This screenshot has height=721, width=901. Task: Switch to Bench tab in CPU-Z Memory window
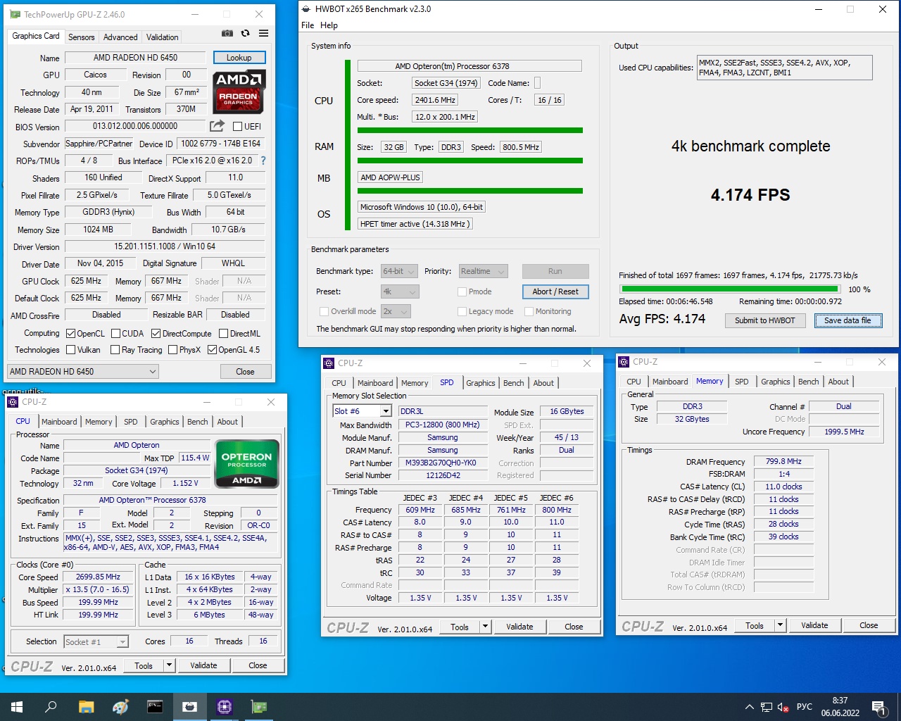click(x=809, y=382)
